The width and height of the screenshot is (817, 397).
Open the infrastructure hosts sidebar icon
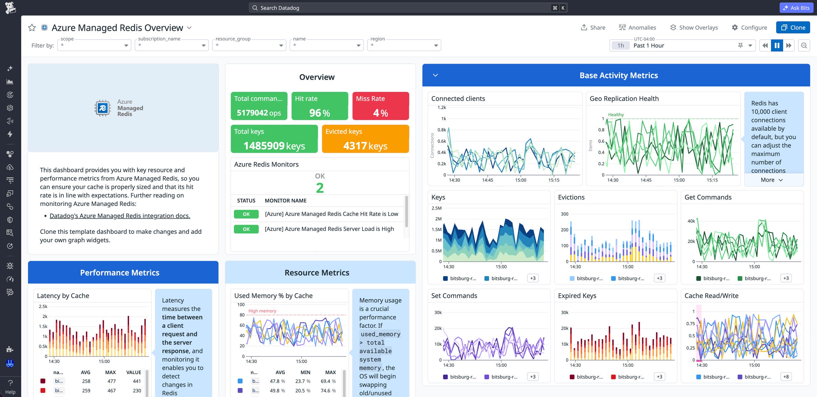click(x=10, y=154)
